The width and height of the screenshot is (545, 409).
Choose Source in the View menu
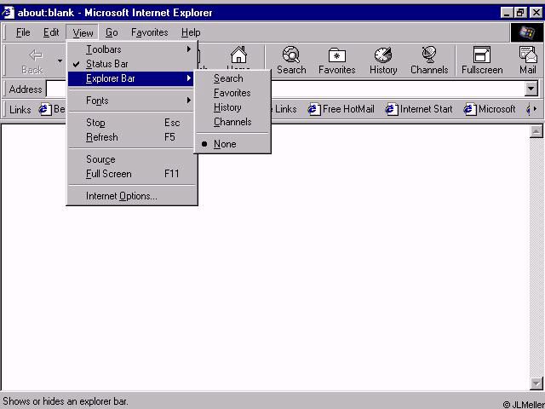130,159
